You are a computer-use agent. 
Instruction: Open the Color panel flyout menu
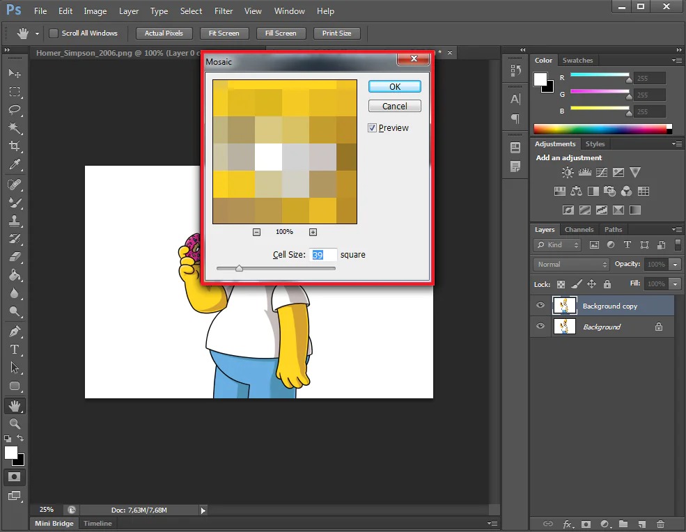pyautogui.click(x=676, y=61)
